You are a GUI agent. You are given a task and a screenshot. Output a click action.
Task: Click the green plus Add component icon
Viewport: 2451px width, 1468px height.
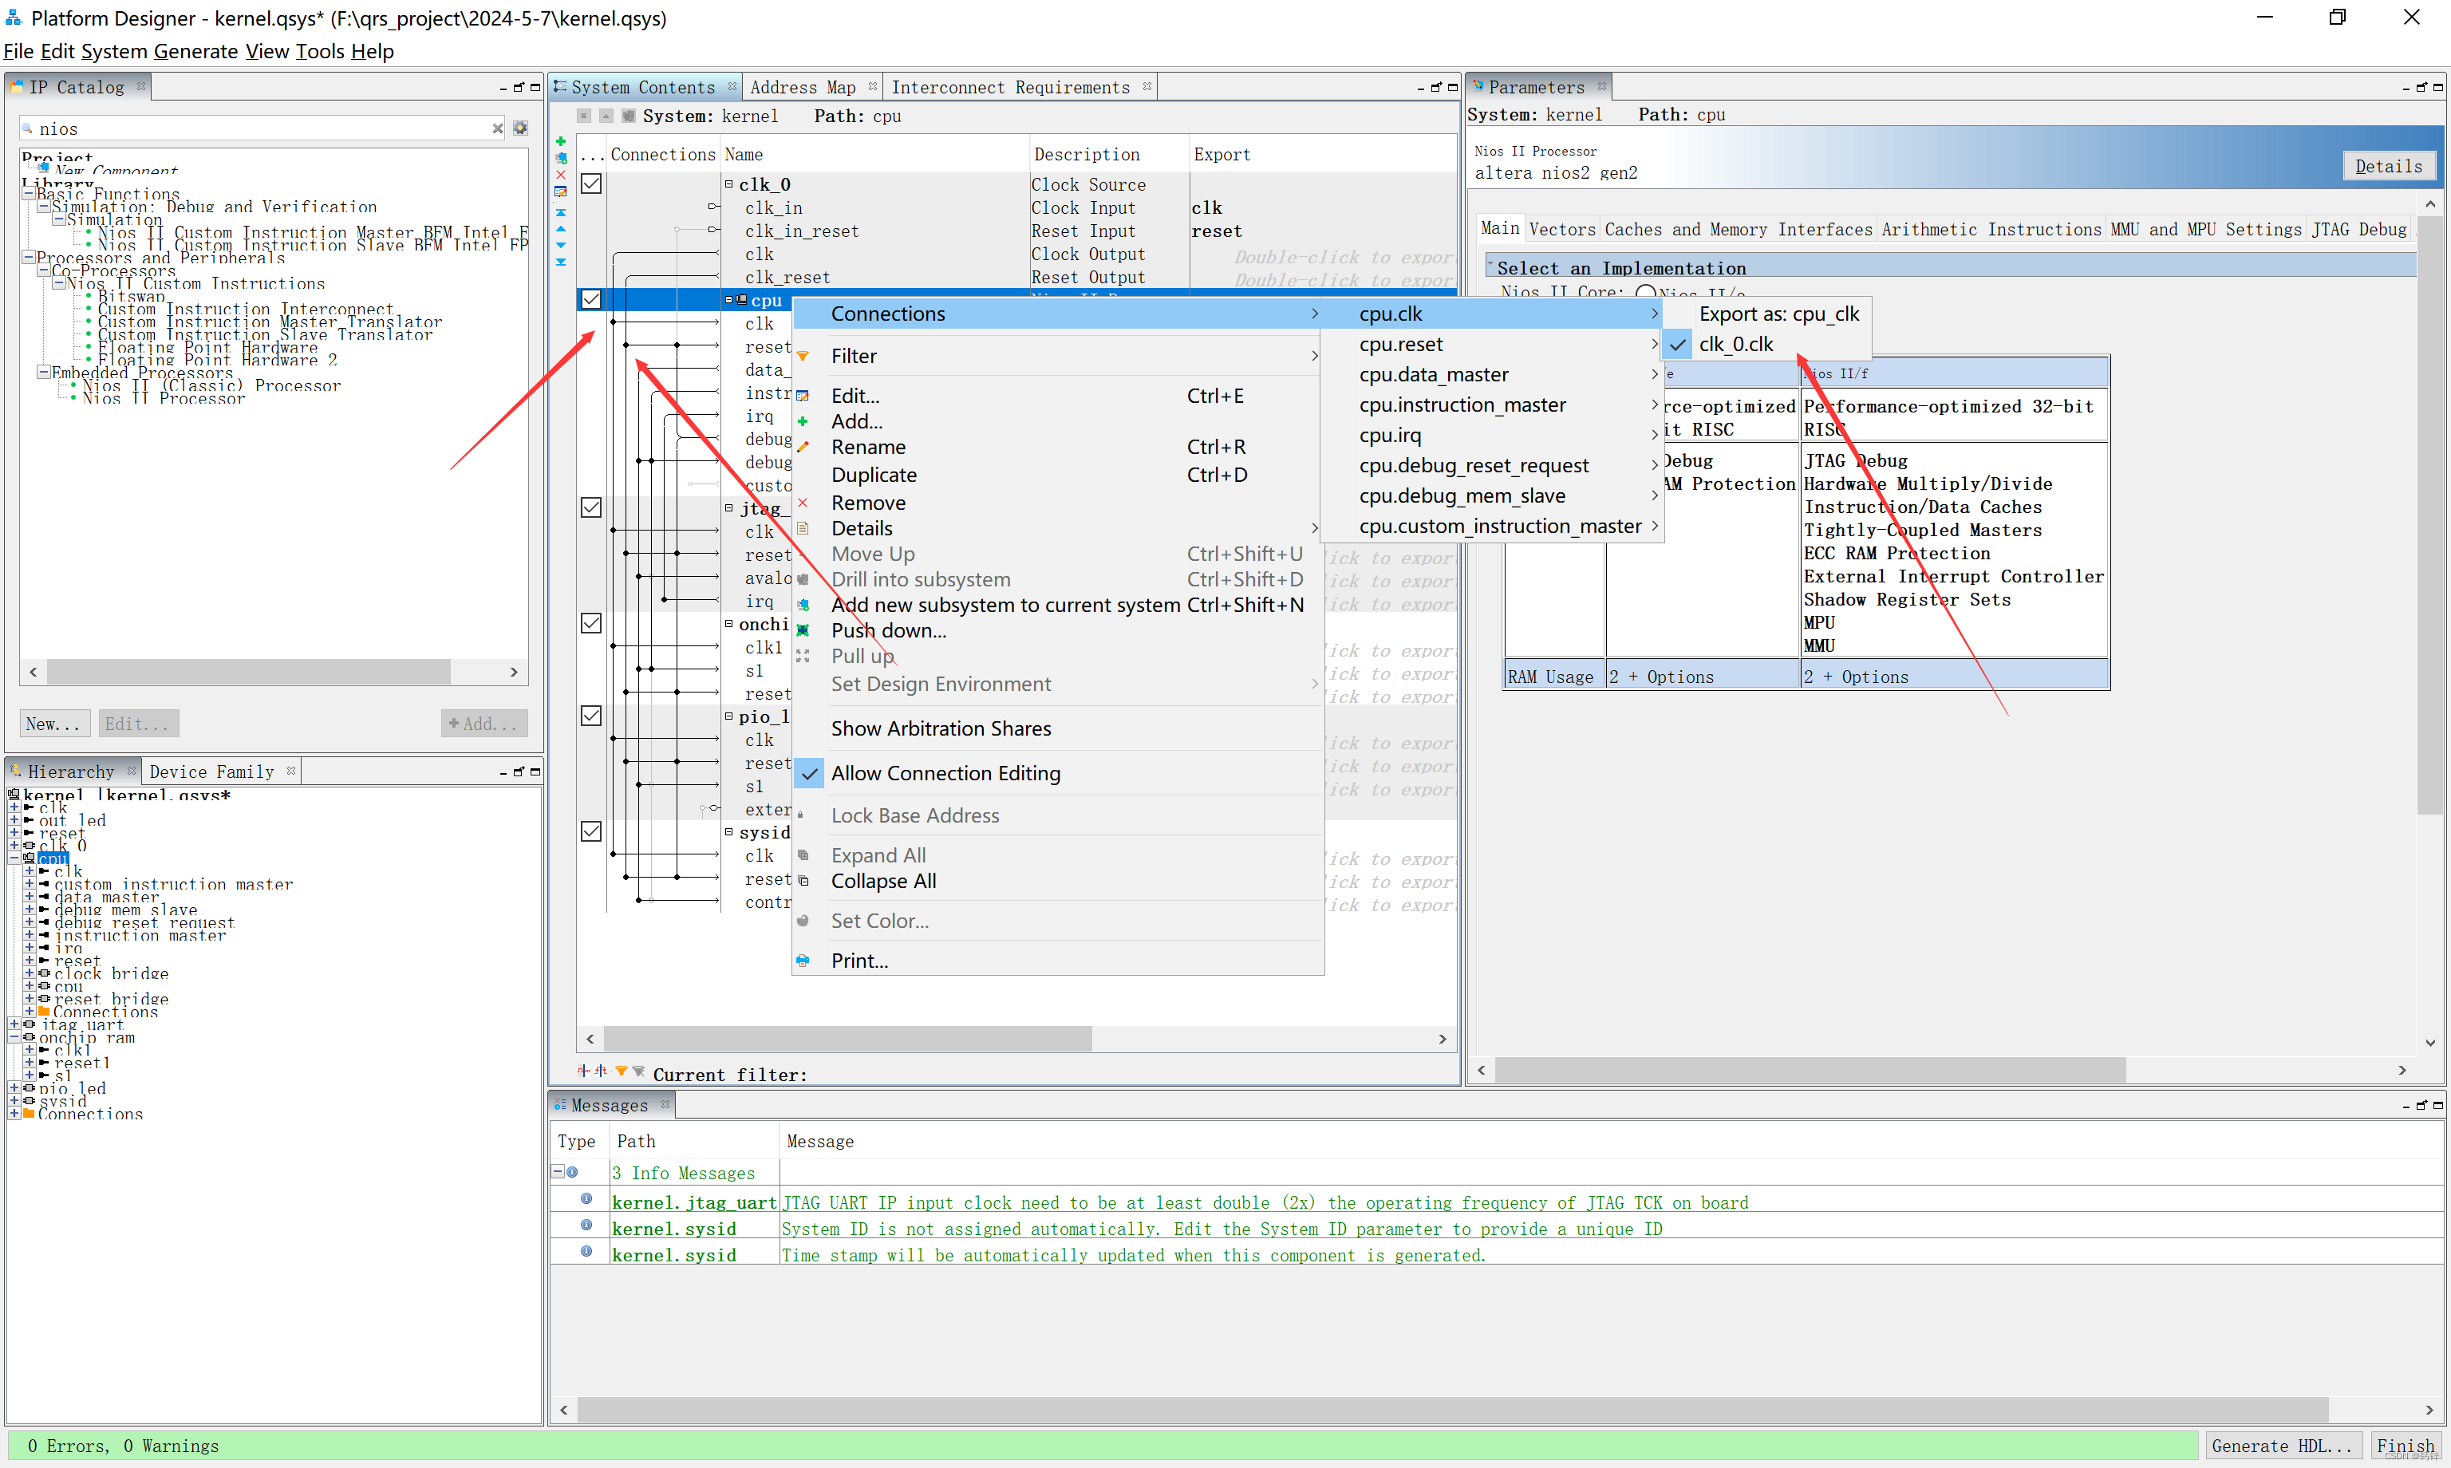pyautogui.click(x=561, y=141)
